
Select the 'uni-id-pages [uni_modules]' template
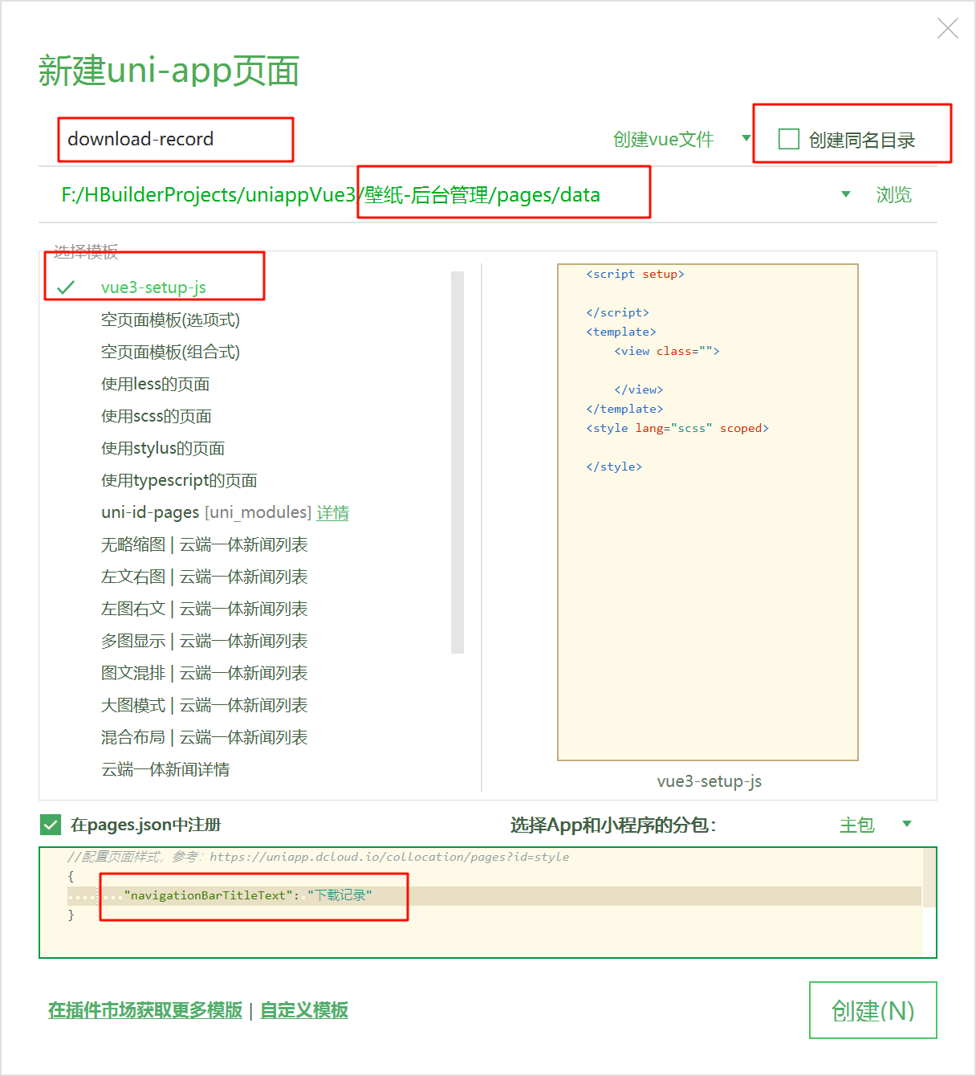206,512
